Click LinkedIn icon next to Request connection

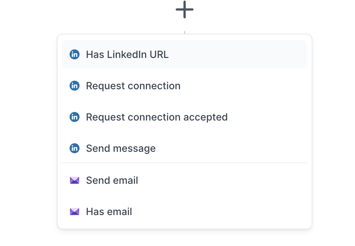click(x=75, y=86)
